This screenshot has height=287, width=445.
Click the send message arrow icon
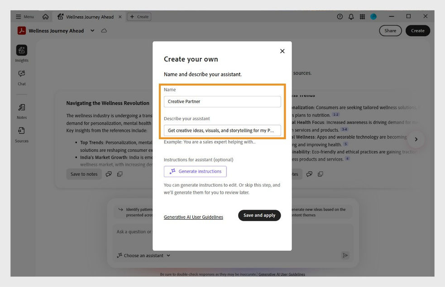pos(345,255)
